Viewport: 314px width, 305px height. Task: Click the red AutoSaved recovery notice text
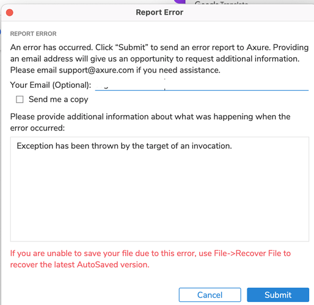click(150, 259)
